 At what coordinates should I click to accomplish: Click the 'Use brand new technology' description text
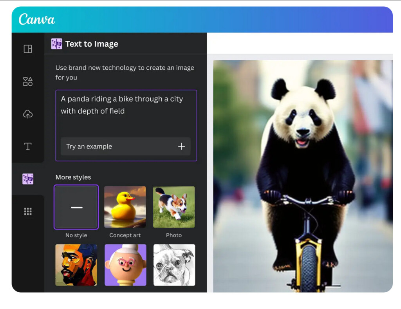pyautogui.click(x=125, y=72)
